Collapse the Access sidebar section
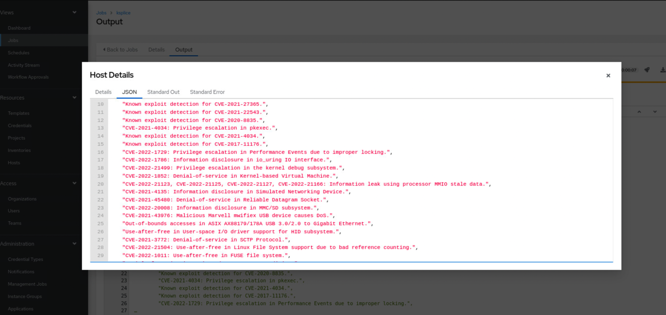Image resolution: width=666 pixels, height=315 pixels. pyautogui.click(x=74, y=183)
